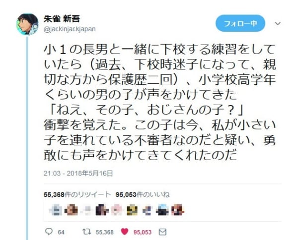Click the second blurred liker avatar
Screen dimensions: 298x240
tap(71, 210)
